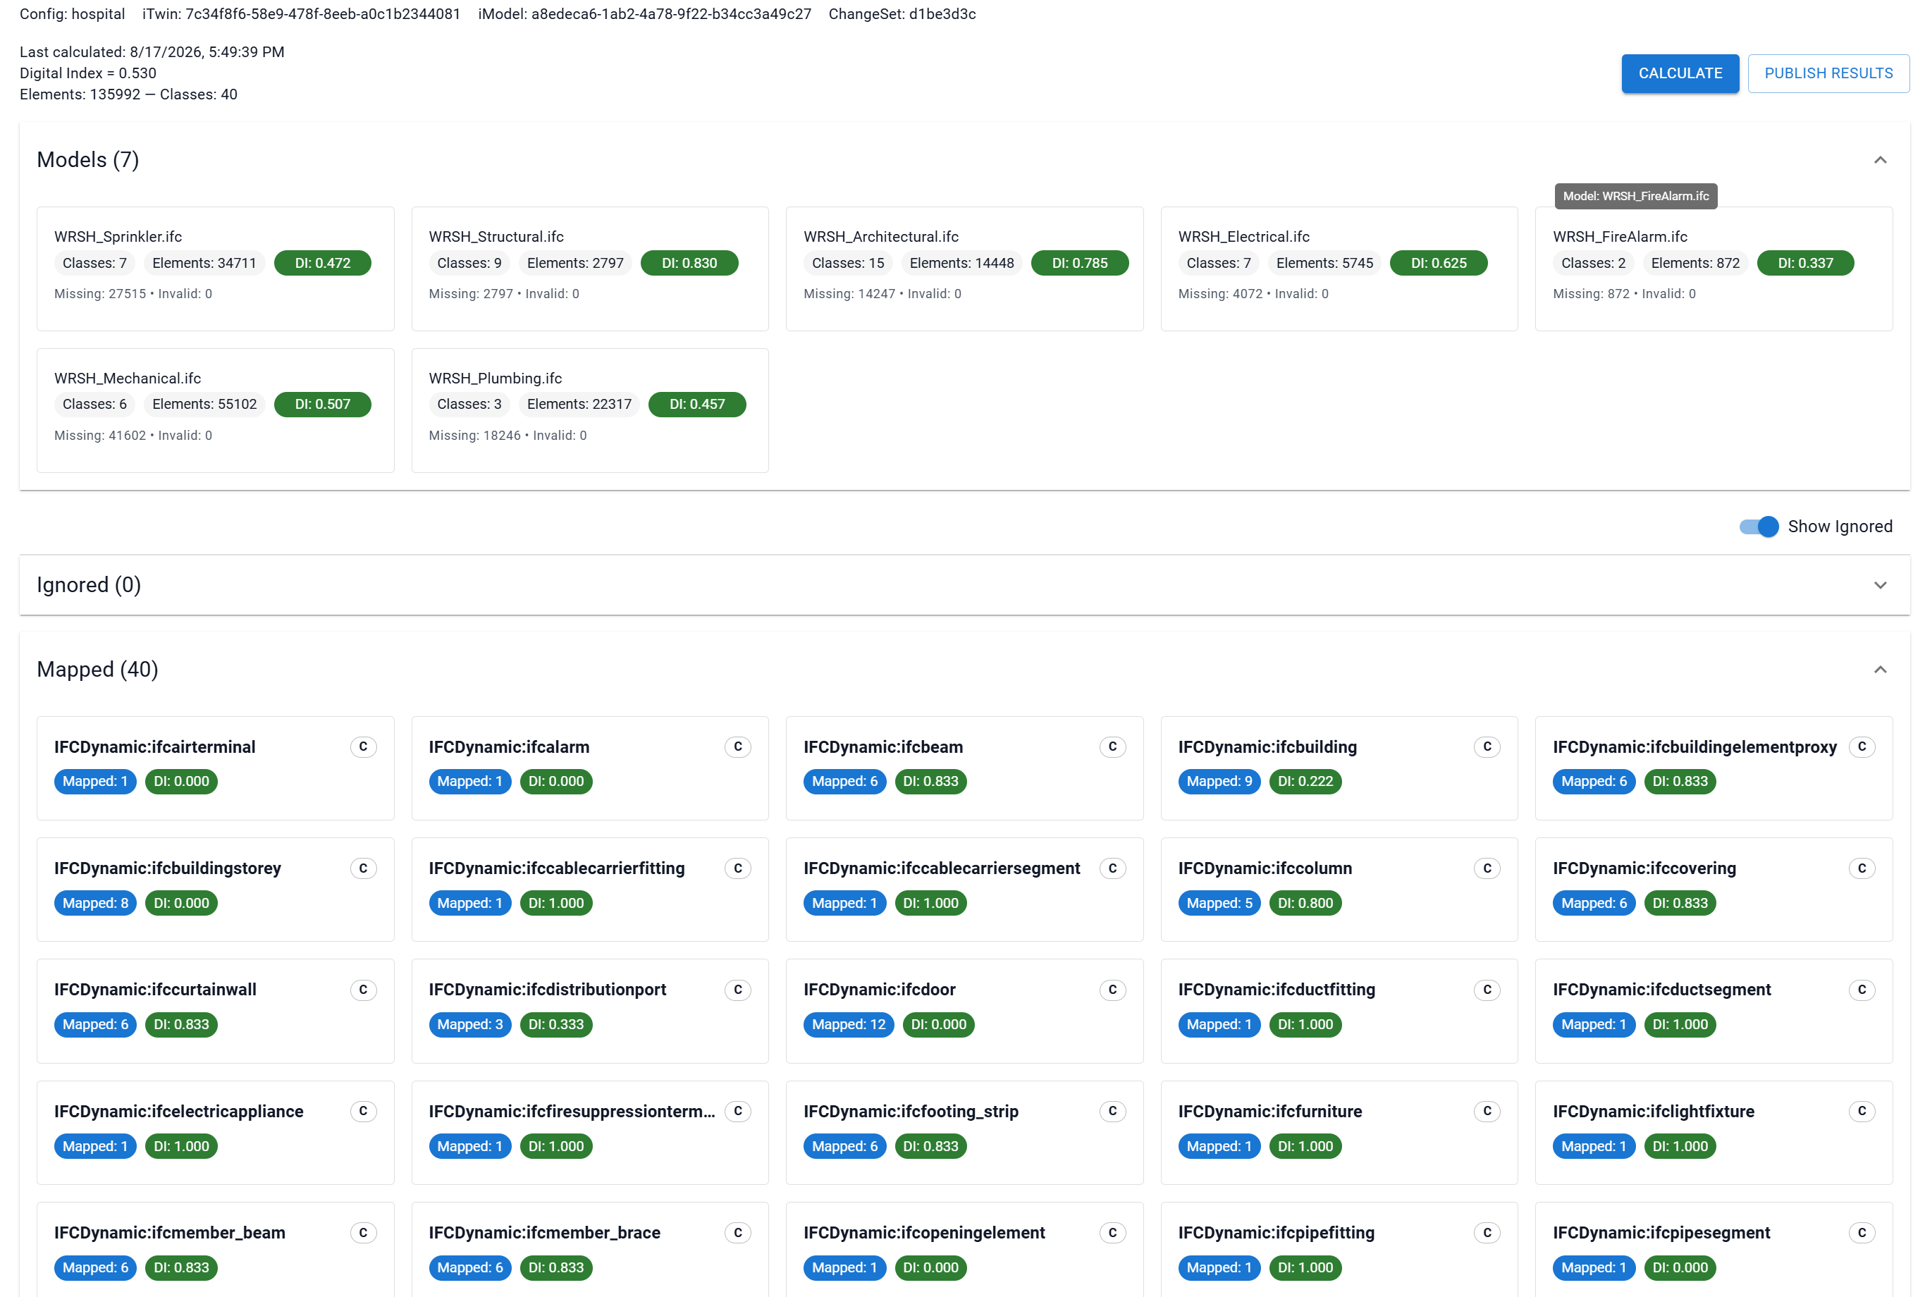This screenshot has height=1297, width=1925.
Task: Click the CALCULATE button
Action: pos(1680,73)
